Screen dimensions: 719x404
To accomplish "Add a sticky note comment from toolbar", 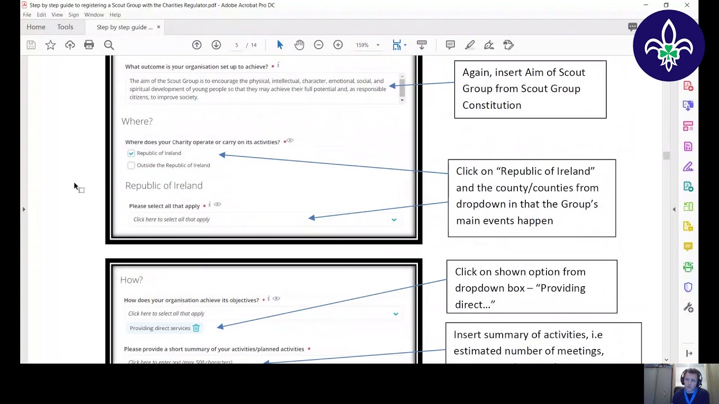I will [x=450, y=45].
